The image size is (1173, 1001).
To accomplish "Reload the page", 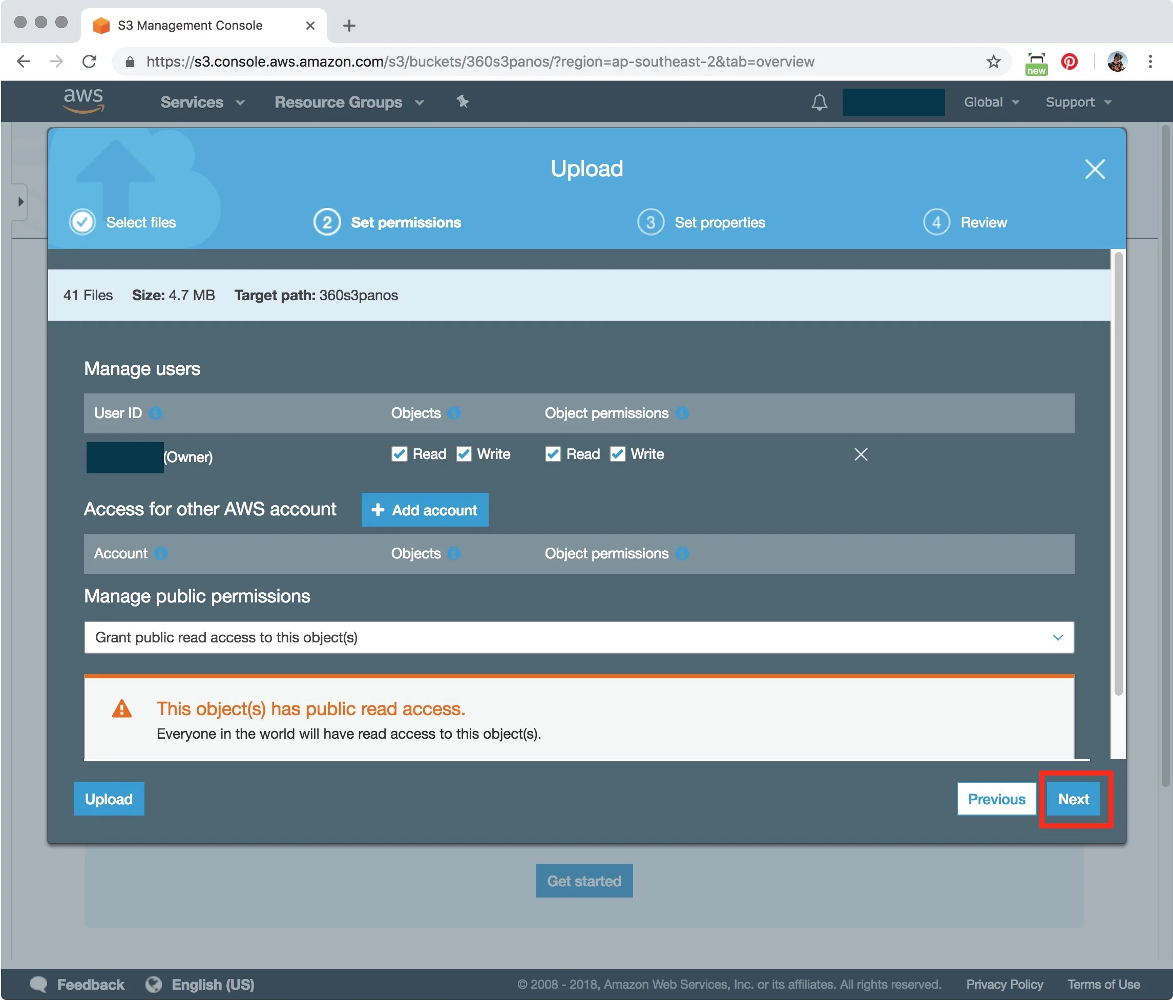I will coord(90,61).
